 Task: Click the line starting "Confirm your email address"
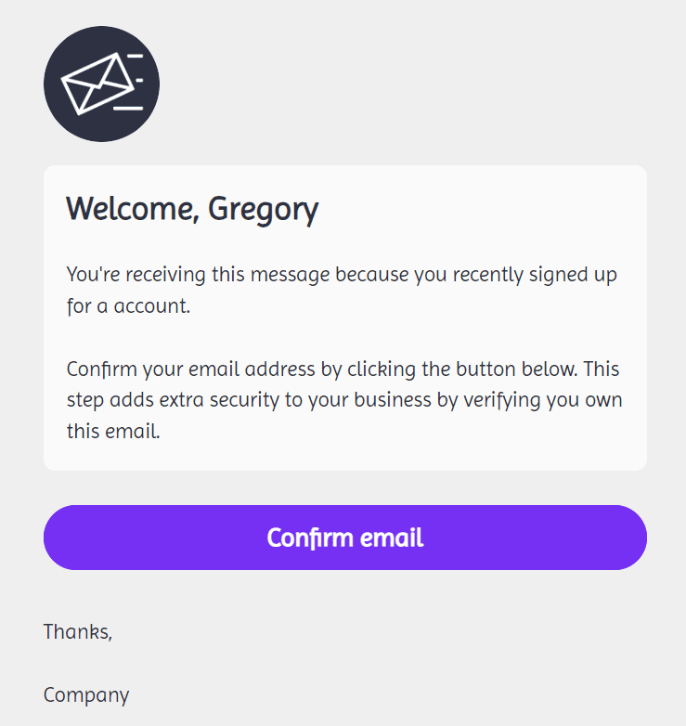tap(343, 369)
